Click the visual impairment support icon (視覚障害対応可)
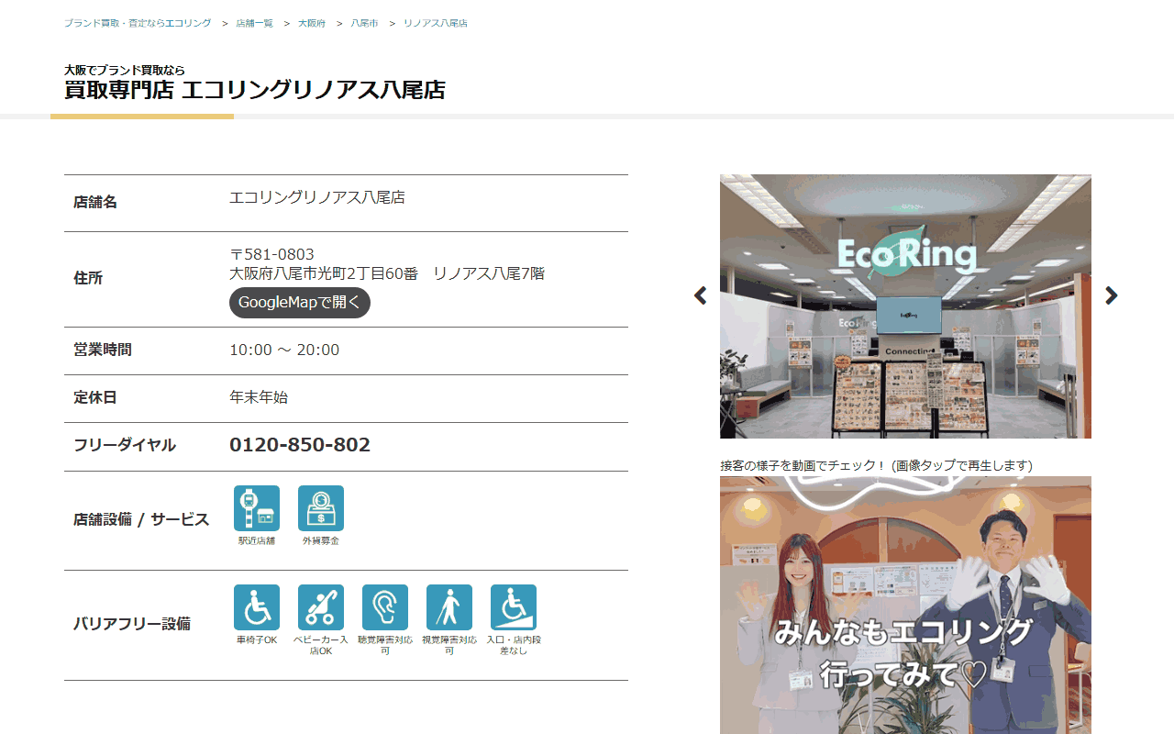 point(449,607)
